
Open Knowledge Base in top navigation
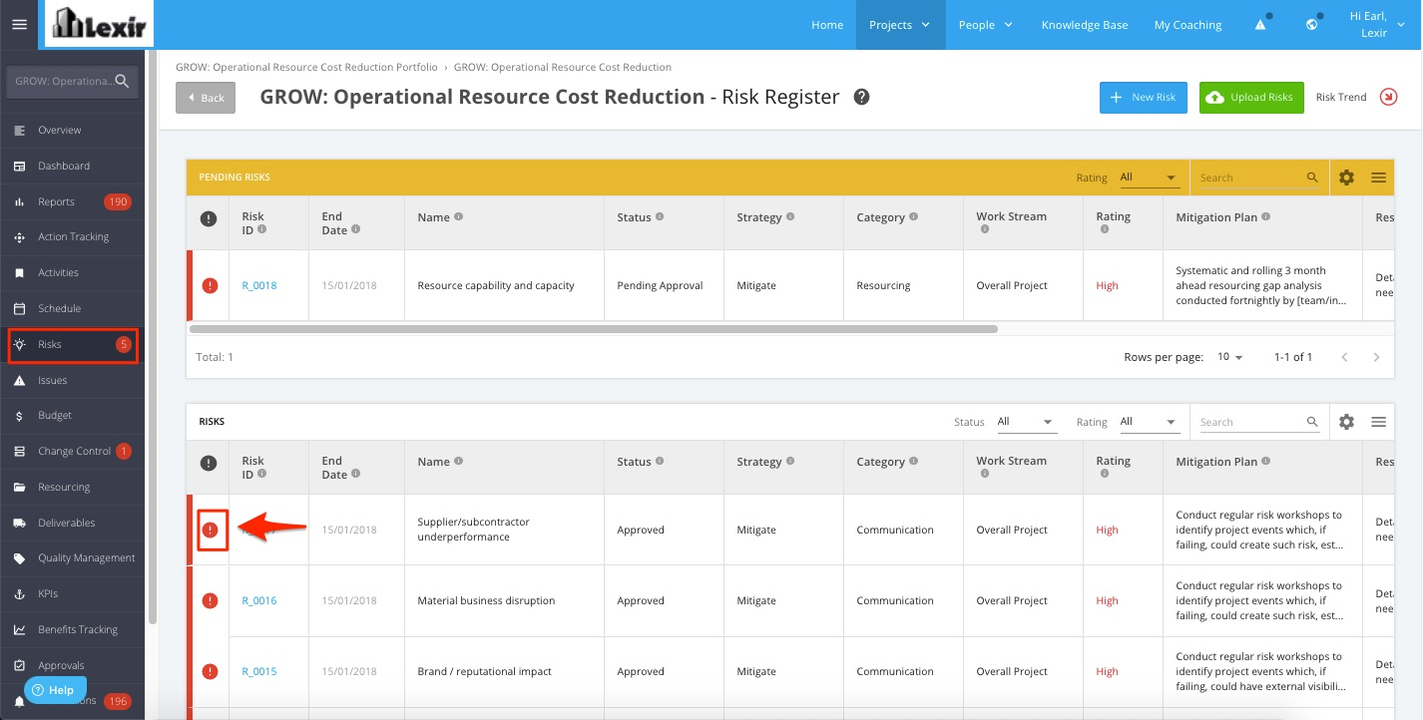point(1085,25)
